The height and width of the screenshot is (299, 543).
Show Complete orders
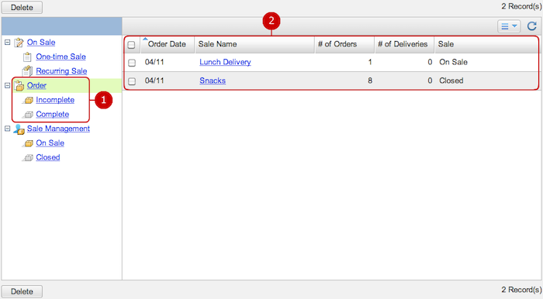click(x=52, y=114)
